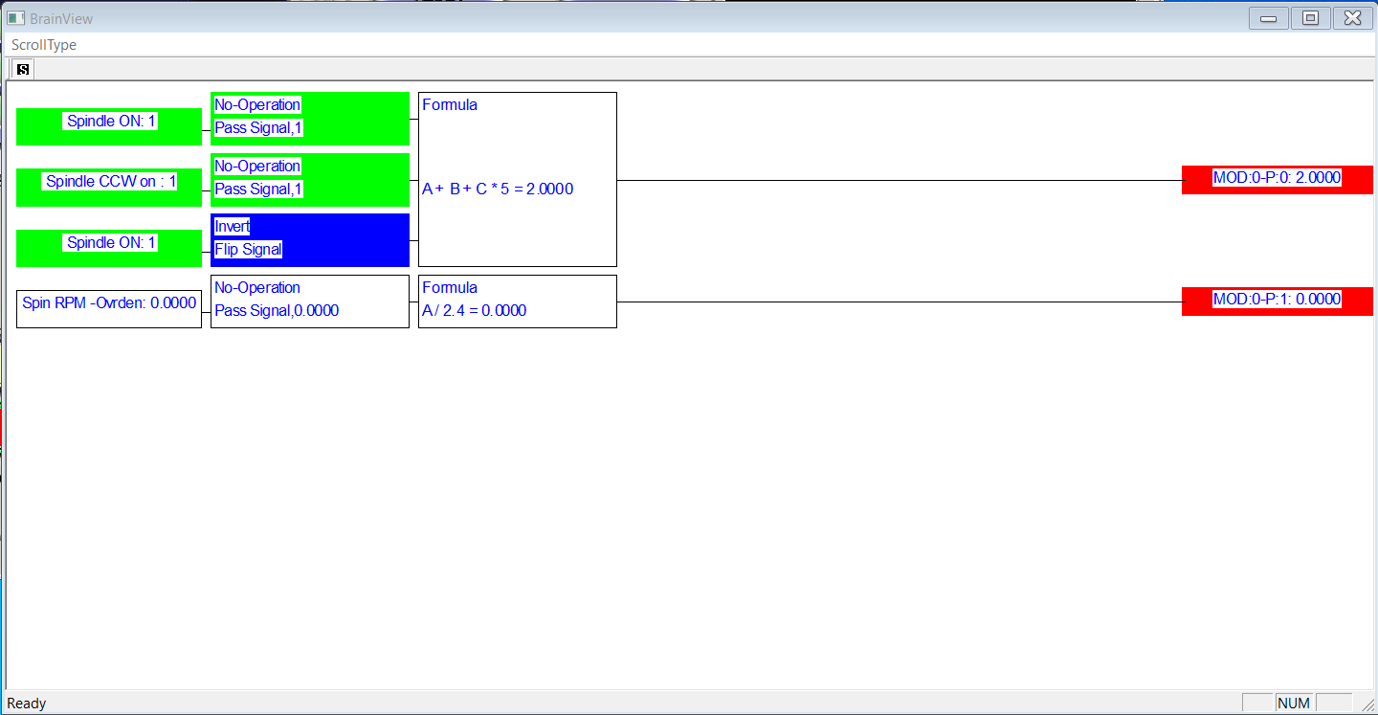The height and width of the screenshot is (715, 1378).
Task: Select the top 'Spindle ON: 1' input block
Action: click(x=109, y=126)
